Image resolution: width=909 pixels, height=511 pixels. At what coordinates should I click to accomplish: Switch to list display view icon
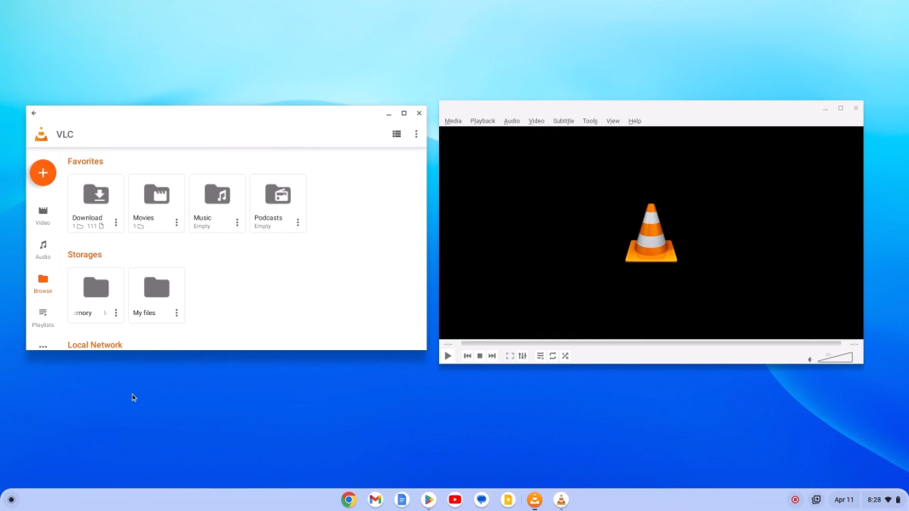[x=397, y=134]
